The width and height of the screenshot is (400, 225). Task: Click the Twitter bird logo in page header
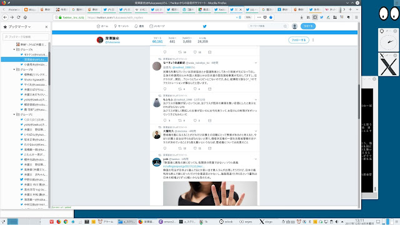204,26
